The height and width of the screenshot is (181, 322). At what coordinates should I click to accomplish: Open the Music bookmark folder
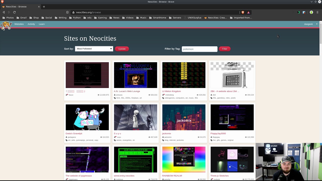click(141, 18)
